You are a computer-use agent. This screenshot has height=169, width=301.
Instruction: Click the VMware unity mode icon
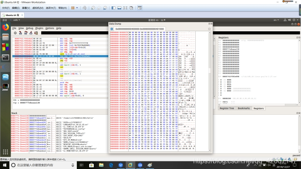click(131, 8)
